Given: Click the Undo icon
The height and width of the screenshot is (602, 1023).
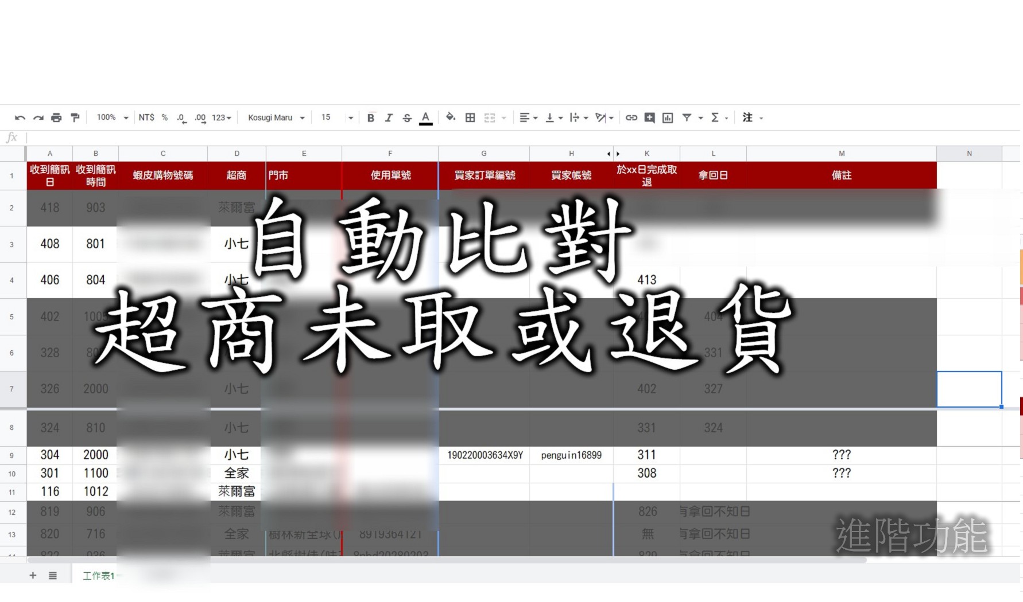Looking at the screenshot, I should 20,117.
